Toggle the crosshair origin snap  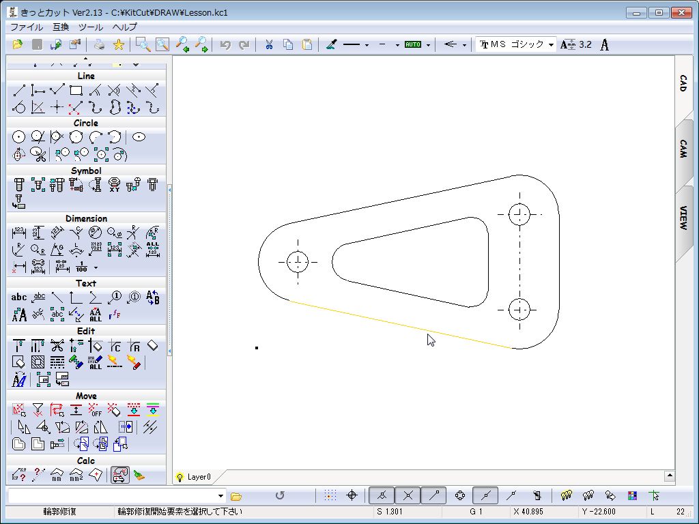tap(352, 495)
